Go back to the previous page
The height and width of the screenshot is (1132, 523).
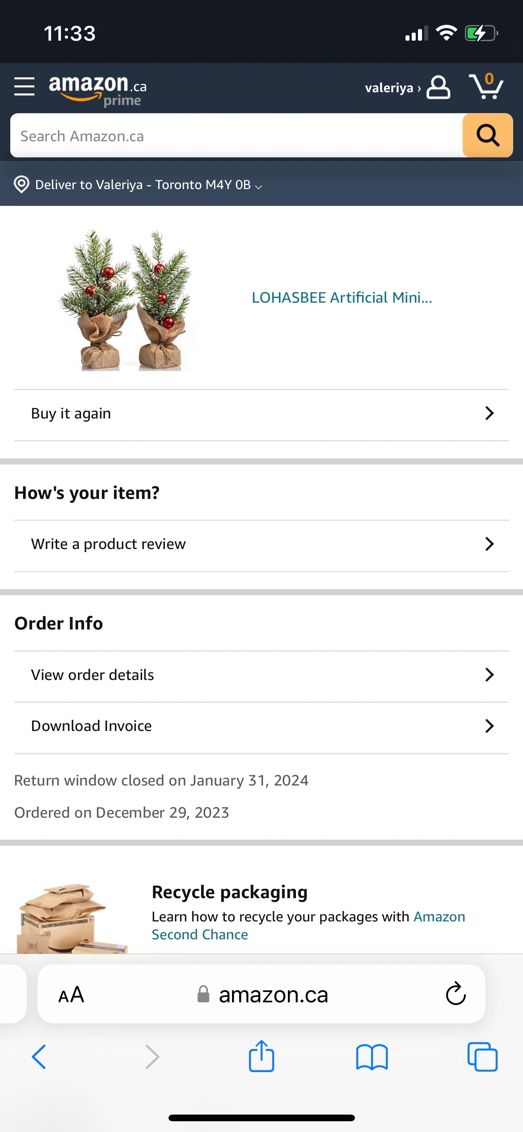pyautogui.click(x=39, y=1056)
